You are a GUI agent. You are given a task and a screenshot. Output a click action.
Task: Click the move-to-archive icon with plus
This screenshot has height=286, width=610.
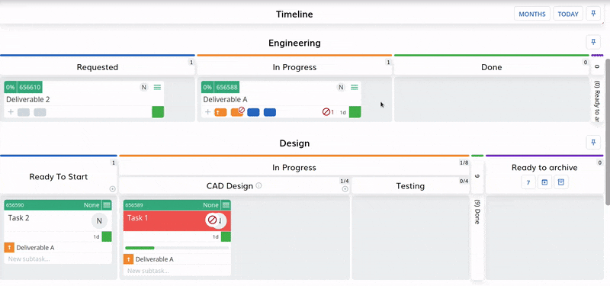tap(544, 182)
